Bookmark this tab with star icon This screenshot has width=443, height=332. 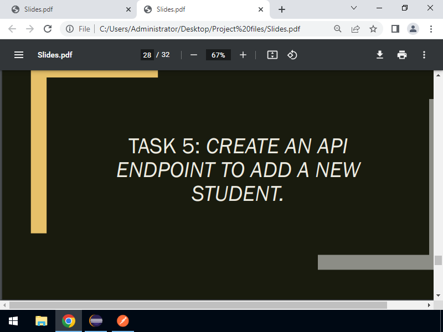click(373, 29)
